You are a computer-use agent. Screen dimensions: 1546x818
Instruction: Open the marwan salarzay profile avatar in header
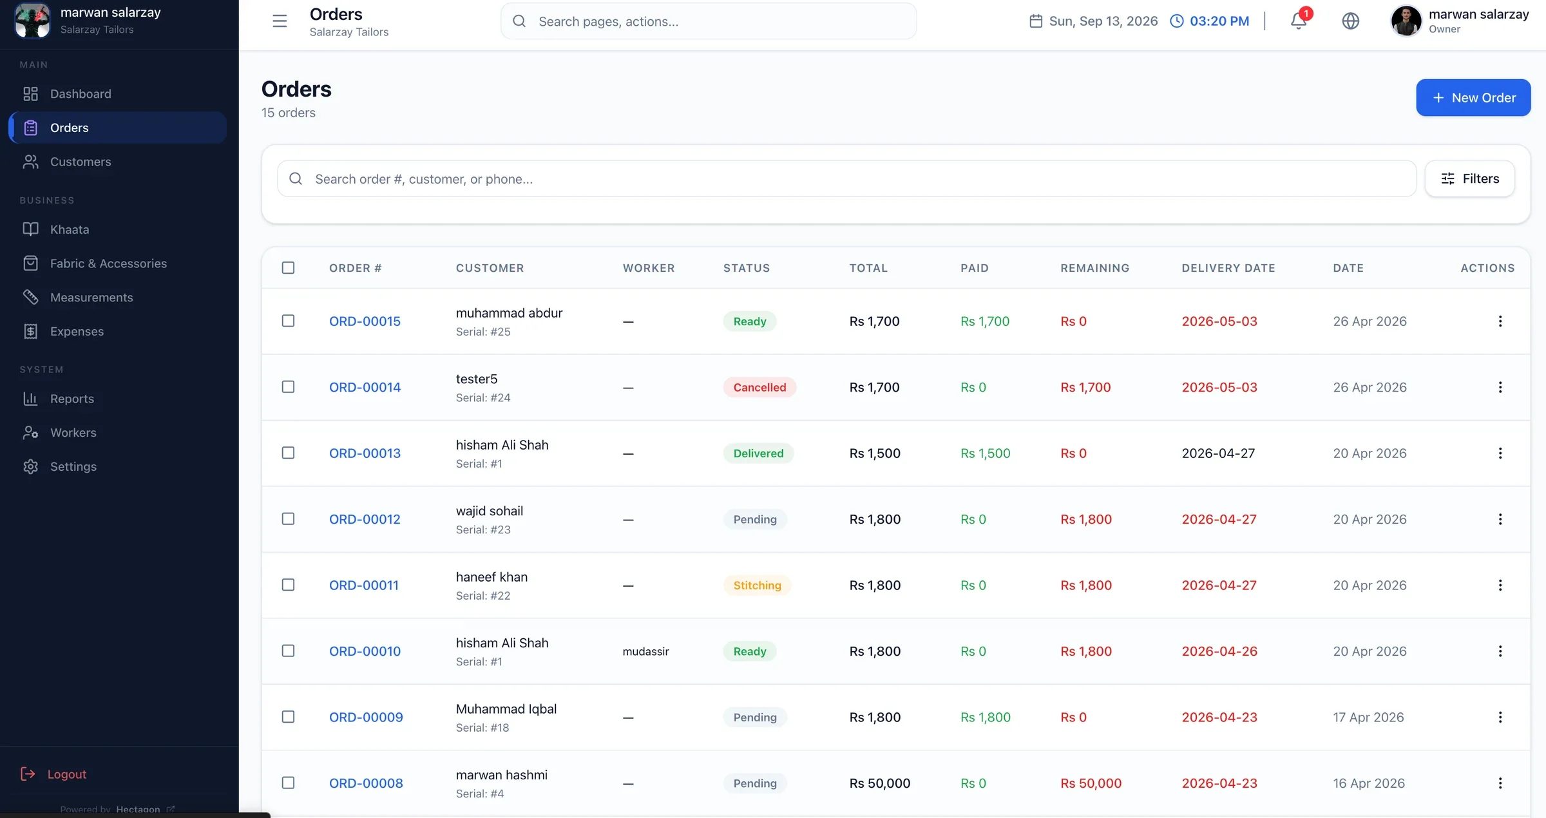(x=1406, y=21)
